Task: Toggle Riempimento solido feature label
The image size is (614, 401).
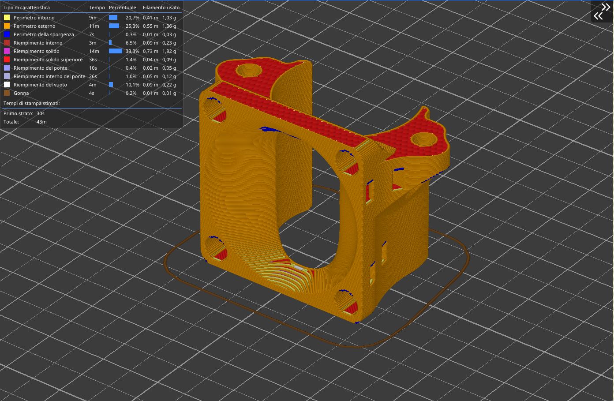Action: 36,51
